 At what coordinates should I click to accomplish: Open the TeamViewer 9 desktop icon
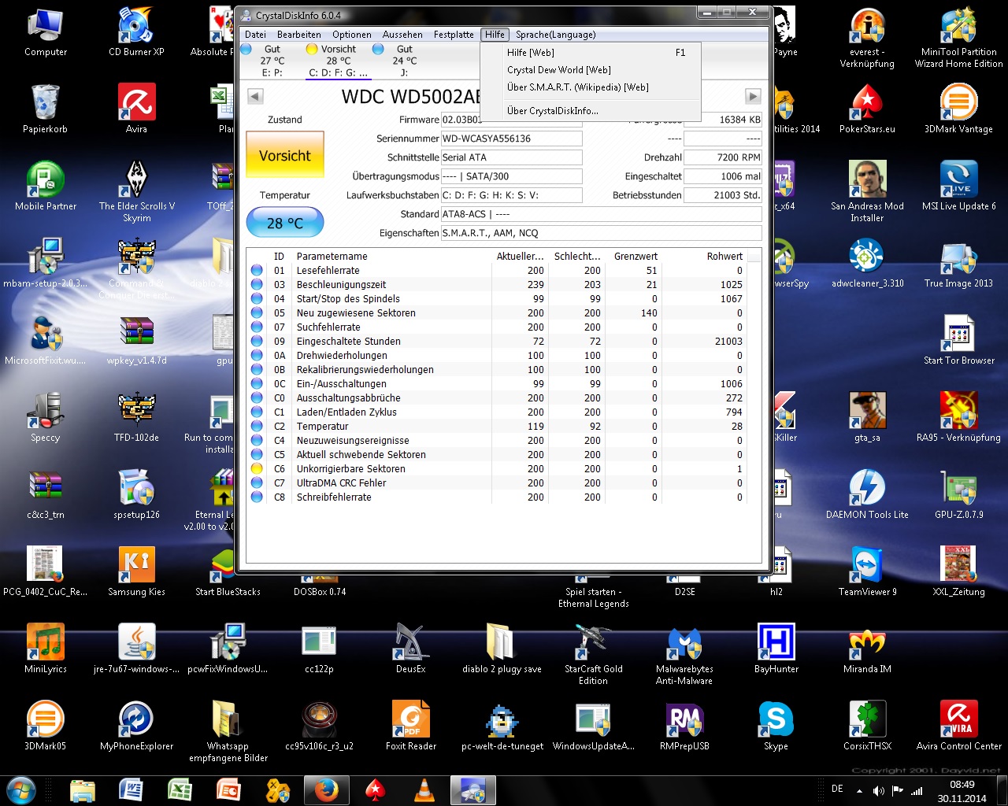click(x=867, y=572)
